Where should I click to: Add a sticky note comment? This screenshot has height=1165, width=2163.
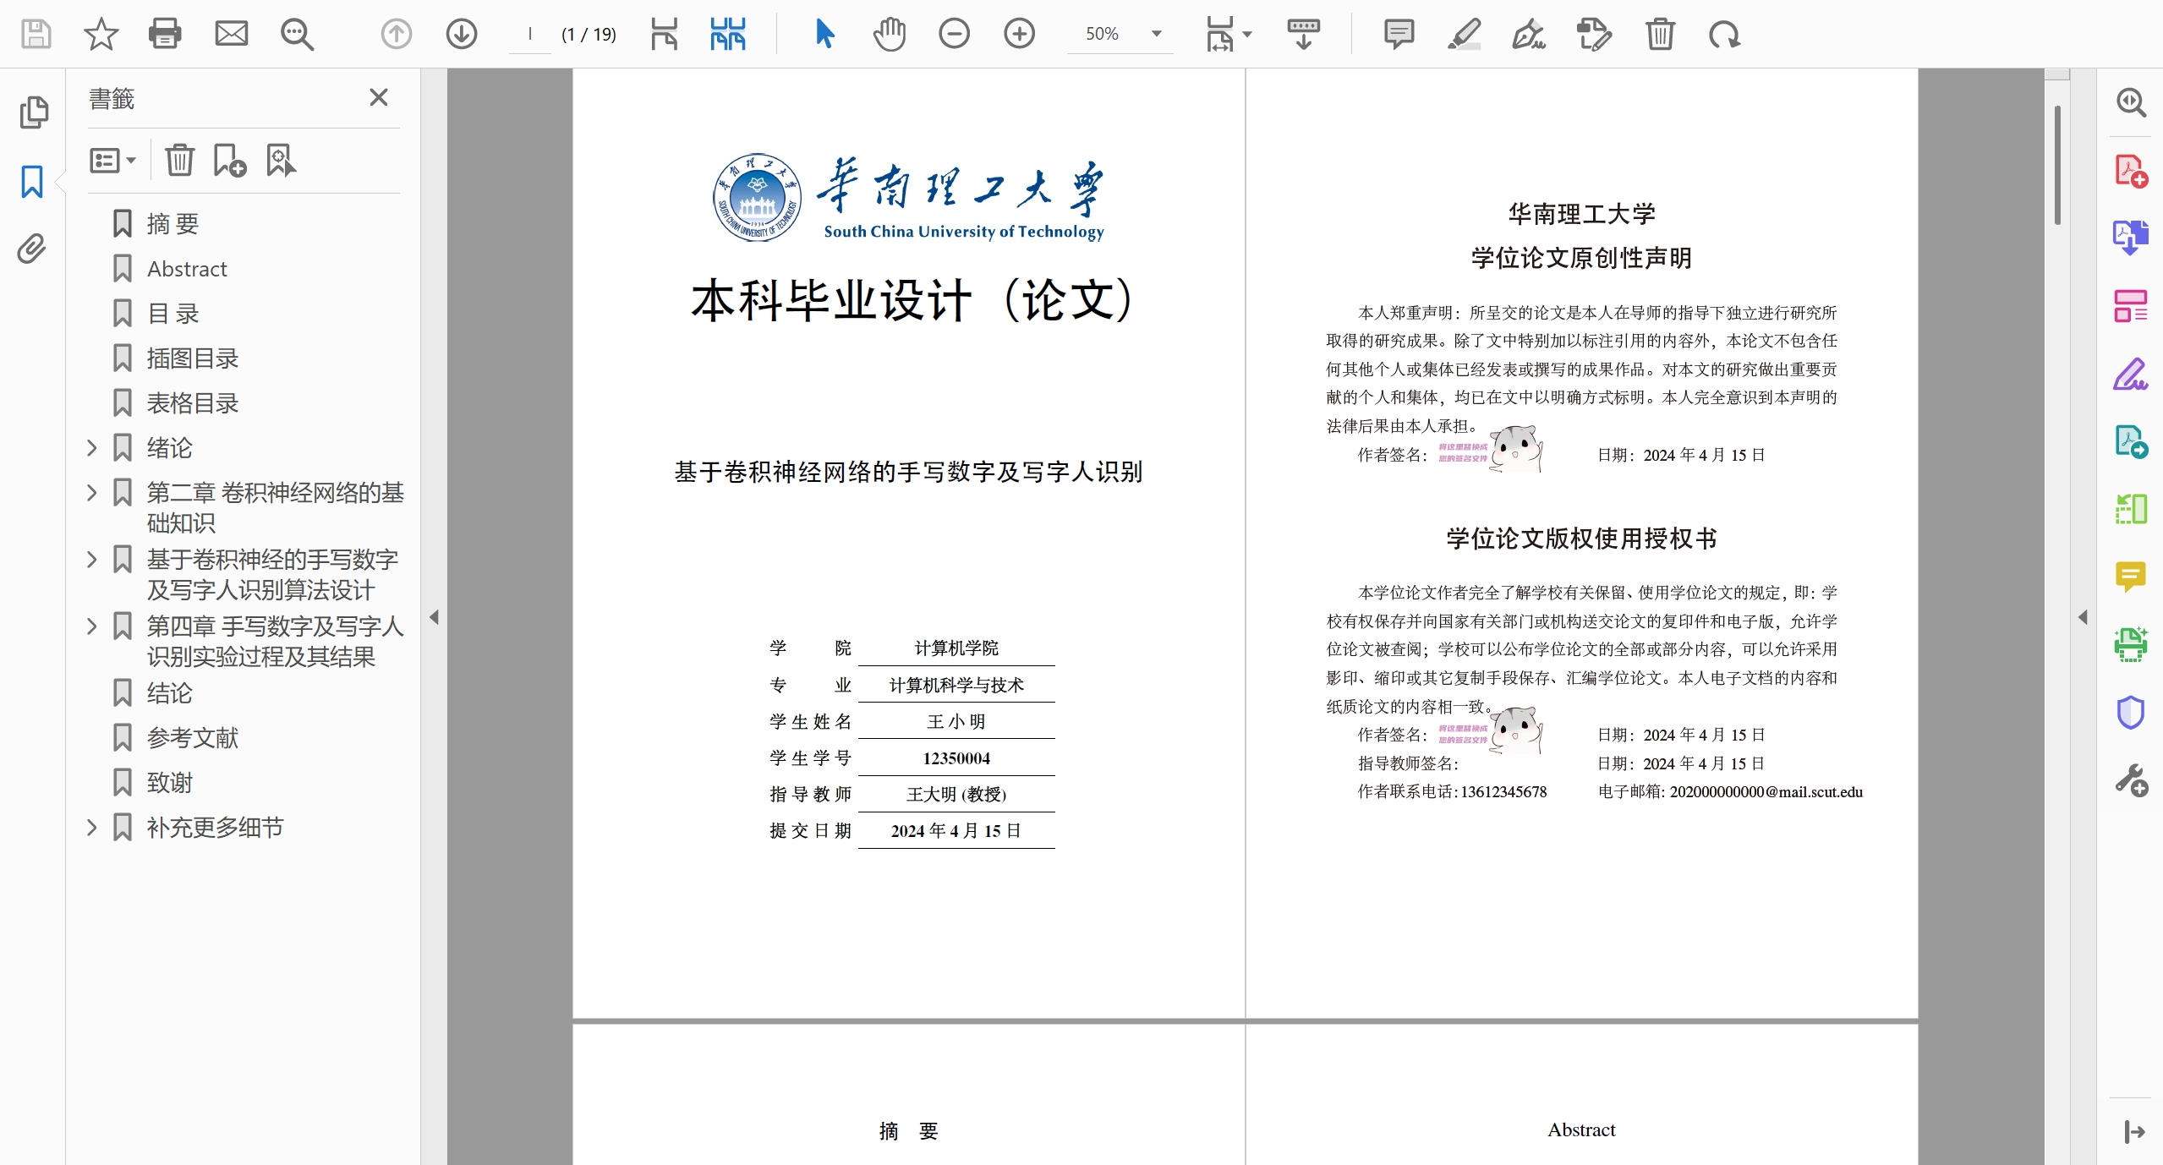(1399, 34)
